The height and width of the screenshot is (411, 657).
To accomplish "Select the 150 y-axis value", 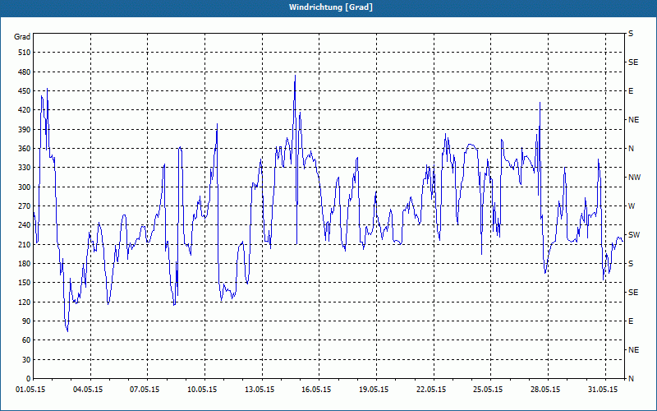I will point(24,283).
